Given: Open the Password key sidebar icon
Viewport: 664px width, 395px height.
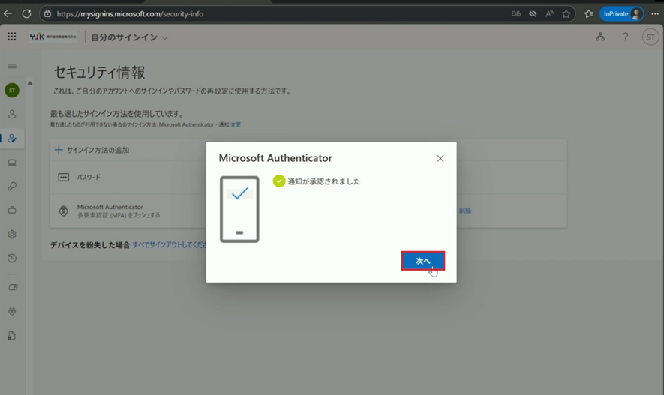Looking at the screenshot, I should click(12, 187).
